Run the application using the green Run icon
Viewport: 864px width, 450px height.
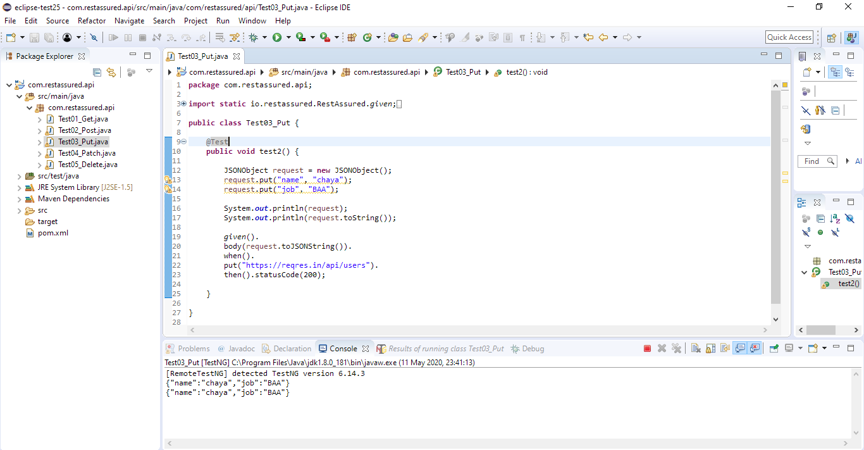[x=276, y=37]
